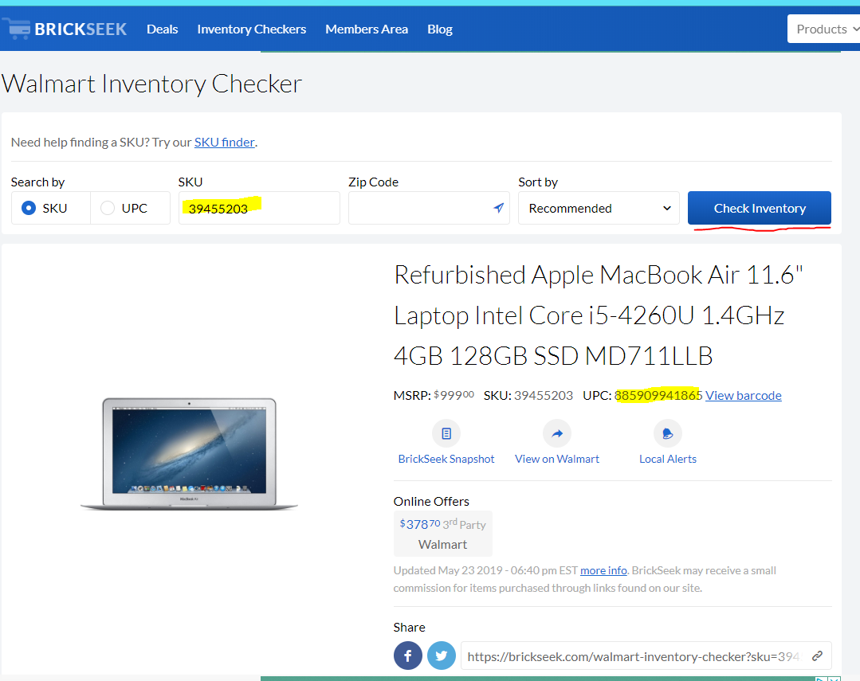The width and height of the screenshot is (860, 681).
Task: Open the Sort by Recommended dropdown
Action: (x=599, y=208)
